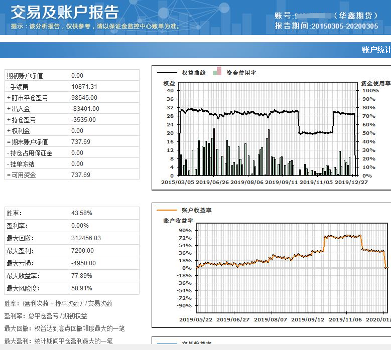The image size is (391, 350).
Task: Click the 资金使用率 legend color swatch
Action: (x=217, y=71)
